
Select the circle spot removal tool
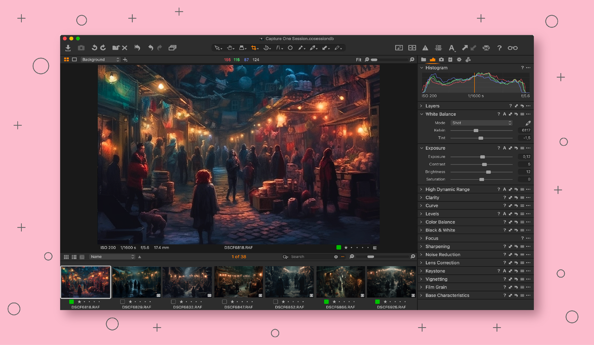(290, 48)
